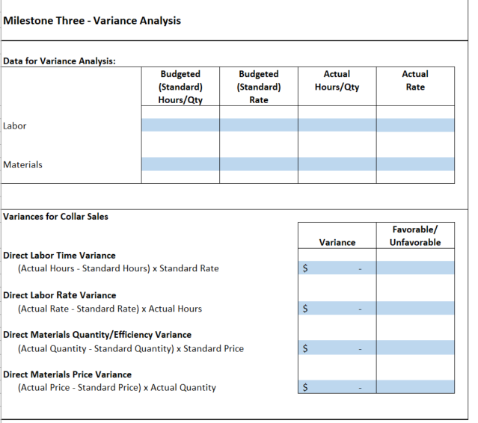
Task: Select Direct Labor Time Variance amount cell
Action: pos(337,268)
